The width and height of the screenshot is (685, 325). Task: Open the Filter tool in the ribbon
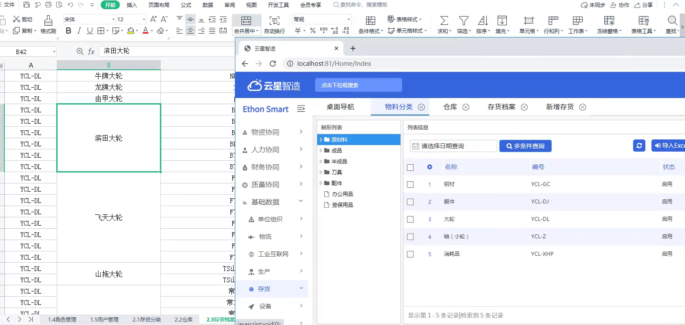(464, 24)
